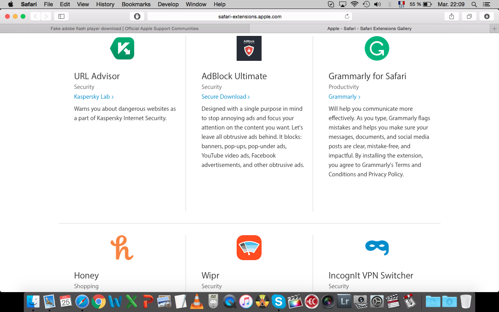Open the Trash in the Dock

tap(466, 301)
